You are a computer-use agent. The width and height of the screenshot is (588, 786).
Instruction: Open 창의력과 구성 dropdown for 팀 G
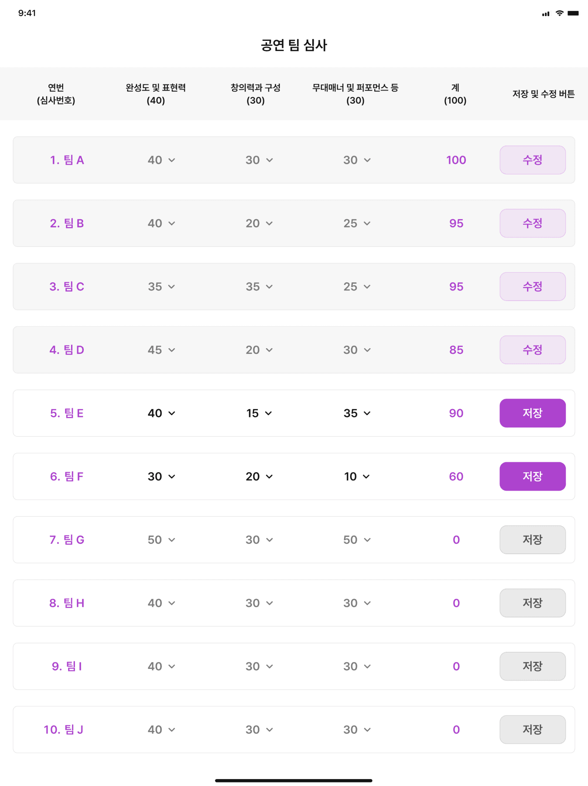[x=259, y=540]
